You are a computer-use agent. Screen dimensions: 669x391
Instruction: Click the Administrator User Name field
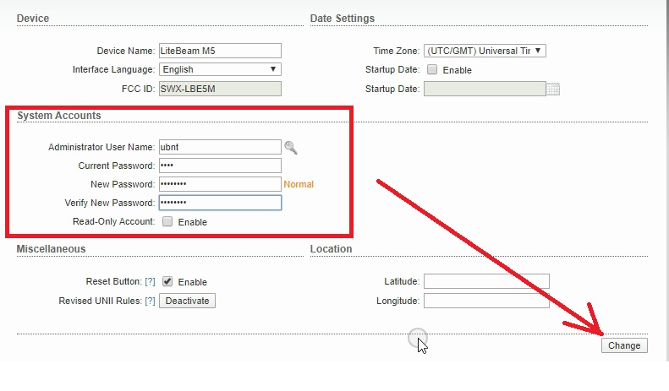pos(220,147)
